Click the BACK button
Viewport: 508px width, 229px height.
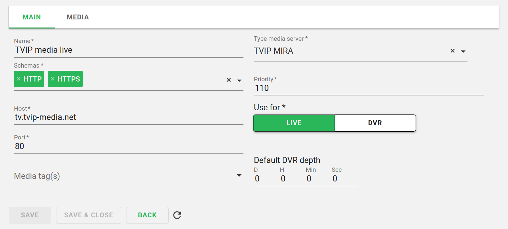point(147,215)
